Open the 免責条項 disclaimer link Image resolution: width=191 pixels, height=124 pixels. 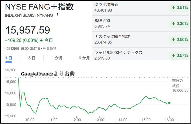point(50,49)
